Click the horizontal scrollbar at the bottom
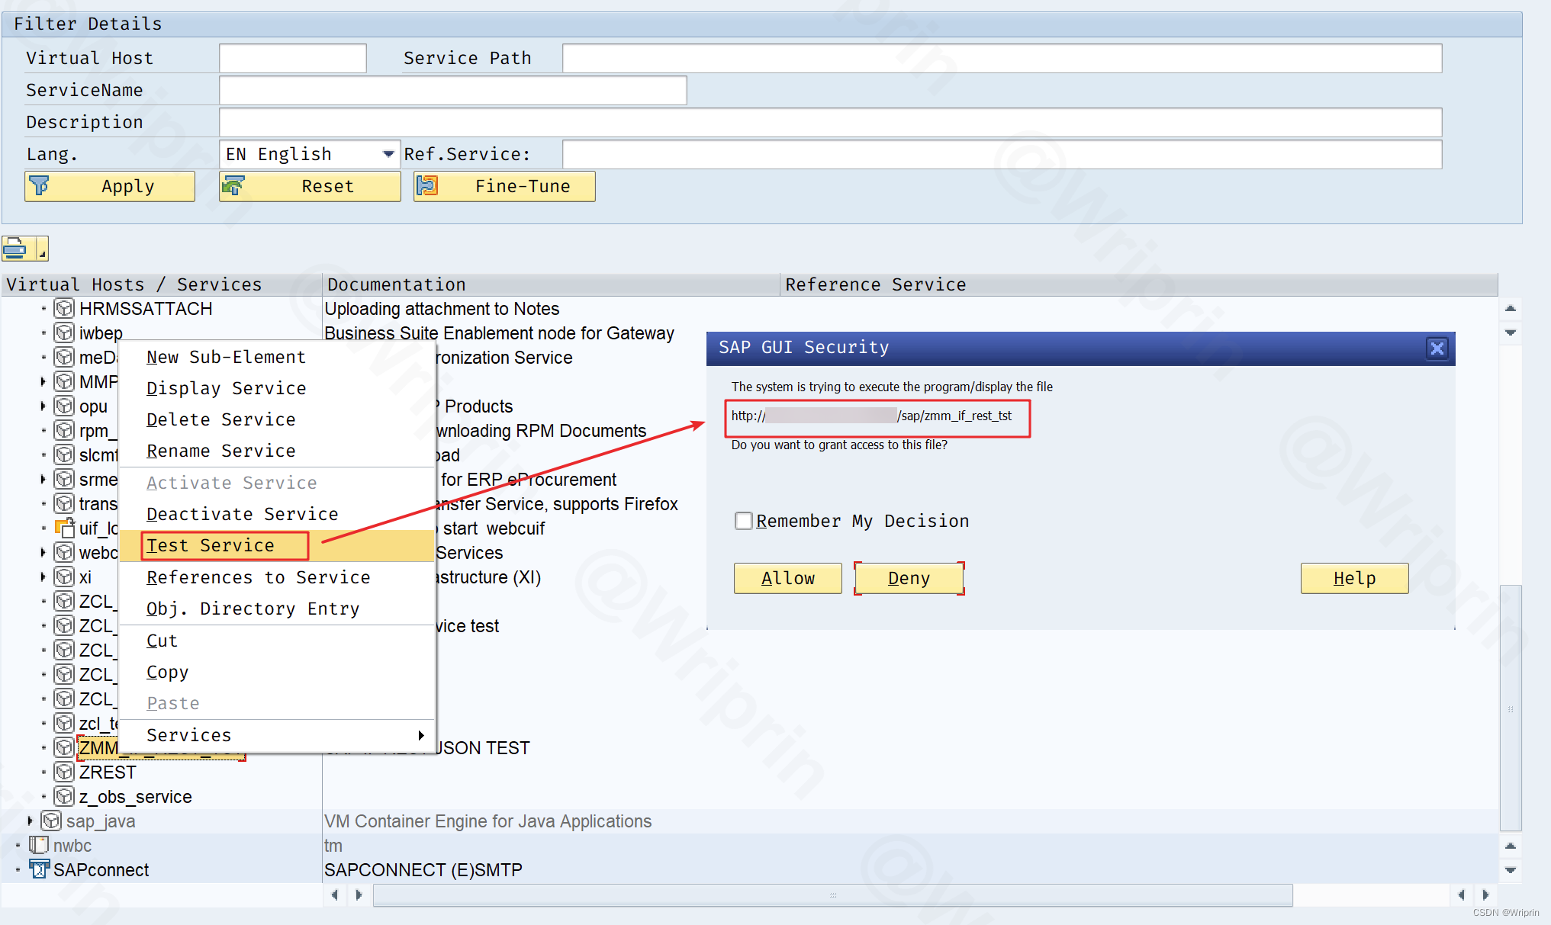Viewport: 1551px width, 925px height. coord(832,894)
